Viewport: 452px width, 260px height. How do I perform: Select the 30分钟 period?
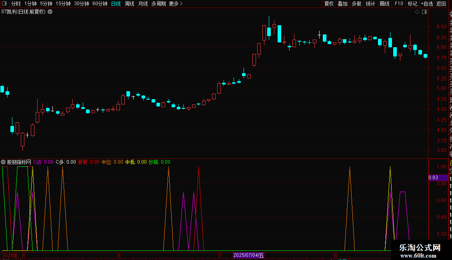point(82,4)
